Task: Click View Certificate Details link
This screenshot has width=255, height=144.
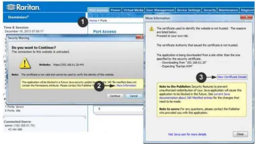Action: [232, 77]
